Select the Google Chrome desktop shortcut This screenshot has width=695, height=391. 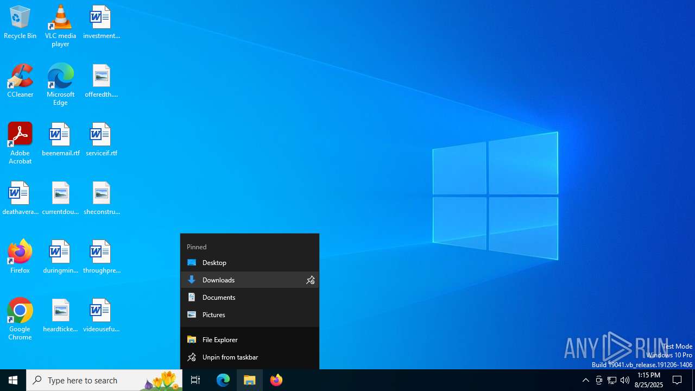point(20,319)
